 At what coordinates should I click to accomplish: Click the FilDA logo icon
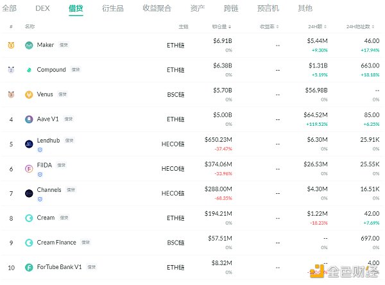(x=29, y=168)
